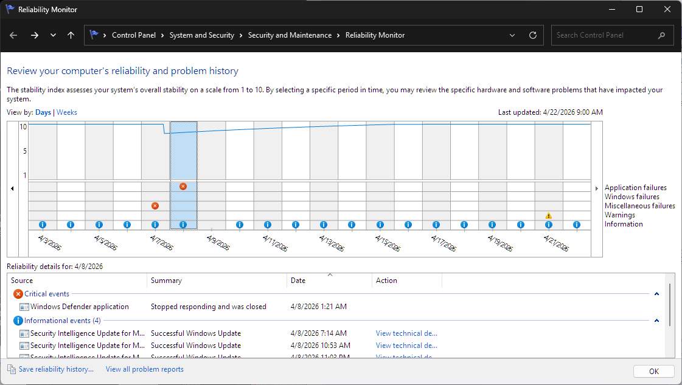Viewport: 682px width, 385px height.
Task: Click the search magnifier icon
Action: [661, 35]
